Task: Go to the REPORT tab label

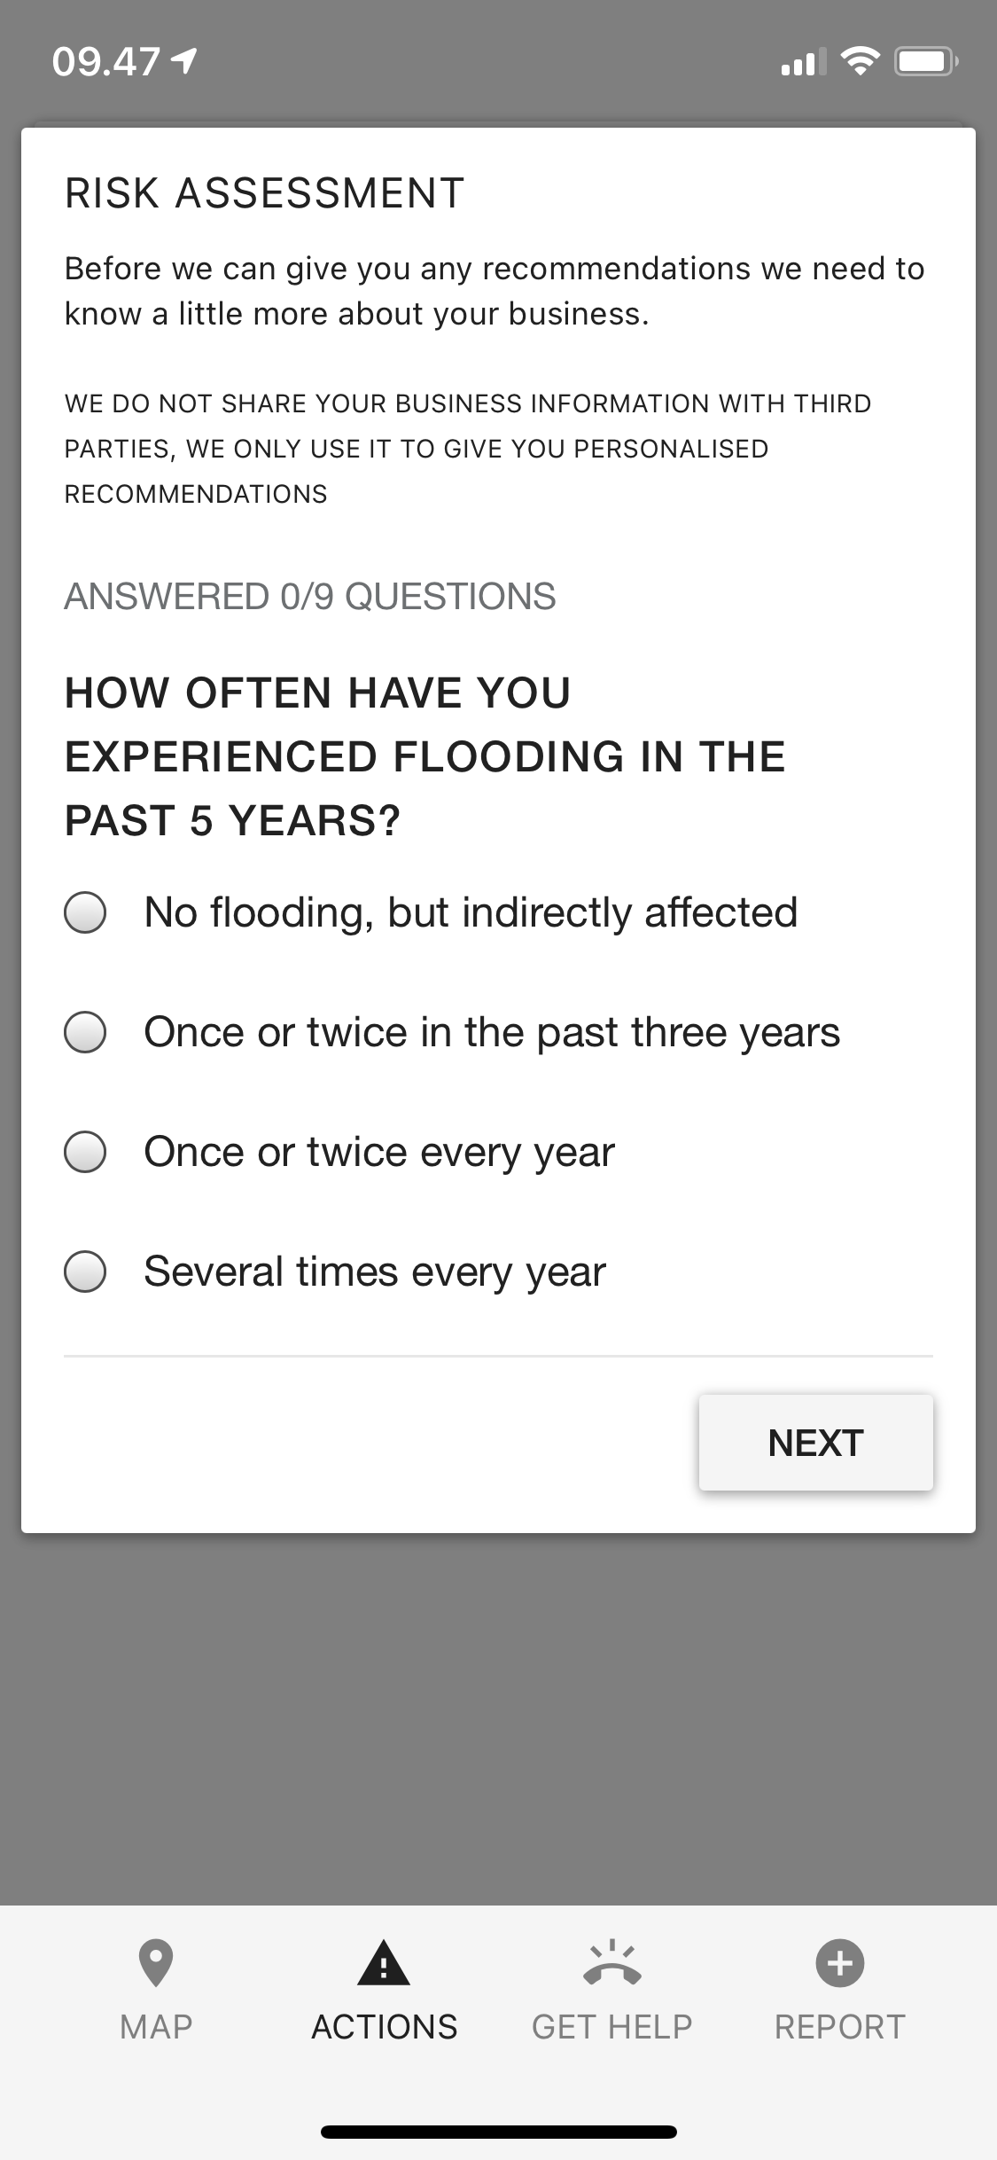Action: [839, 2027]
